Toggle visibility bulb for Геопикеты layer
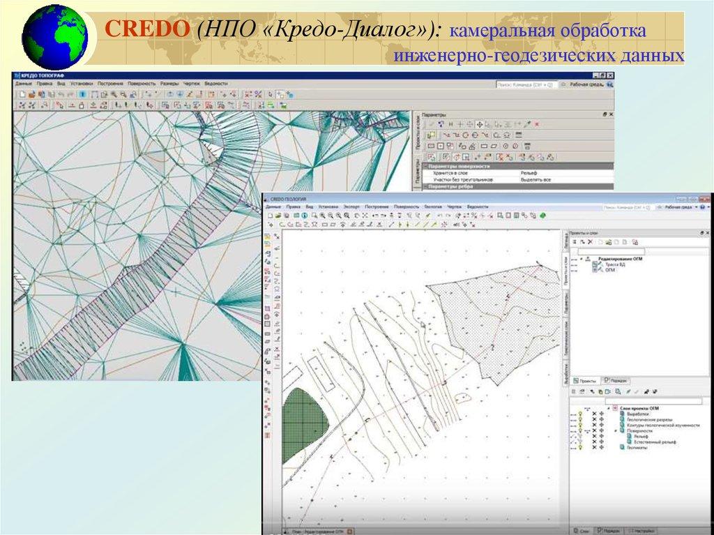714x535 pixels. tap(579, 448)
